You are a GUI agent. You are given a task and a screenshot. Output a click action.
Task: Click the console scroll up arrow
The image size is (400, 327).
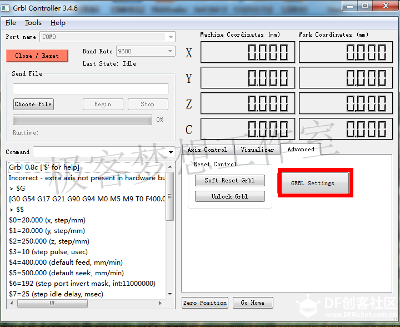click(x=170, y=167)
